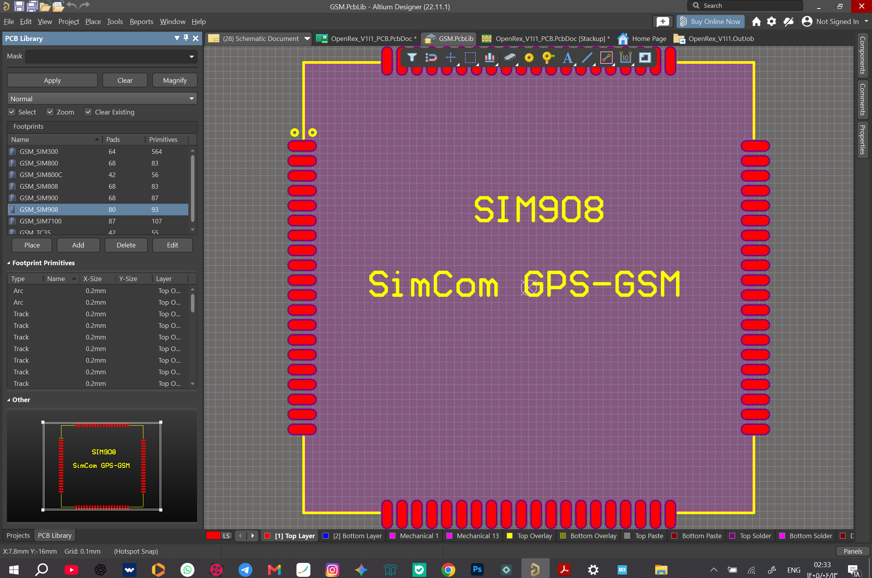Click the Top Layer red color swatch
This screenshot has height=578, width=872.
[267, 536]
